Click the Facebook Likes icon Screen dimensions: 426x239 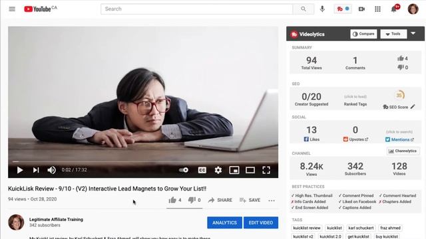click(x=306, y=139)
